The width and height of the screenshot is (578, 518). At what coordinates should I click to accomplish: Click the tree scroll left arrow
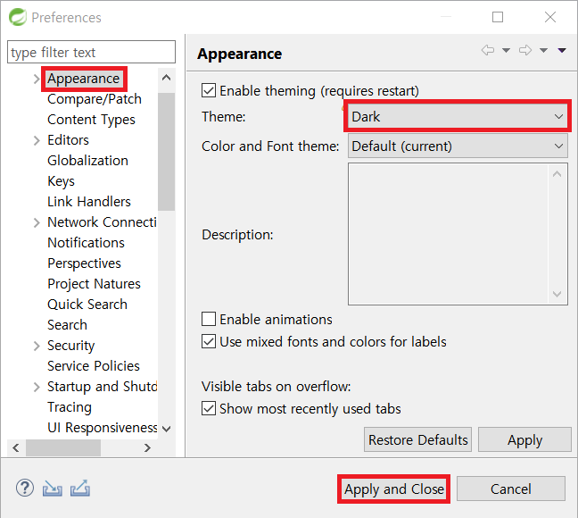coord(15,447)
